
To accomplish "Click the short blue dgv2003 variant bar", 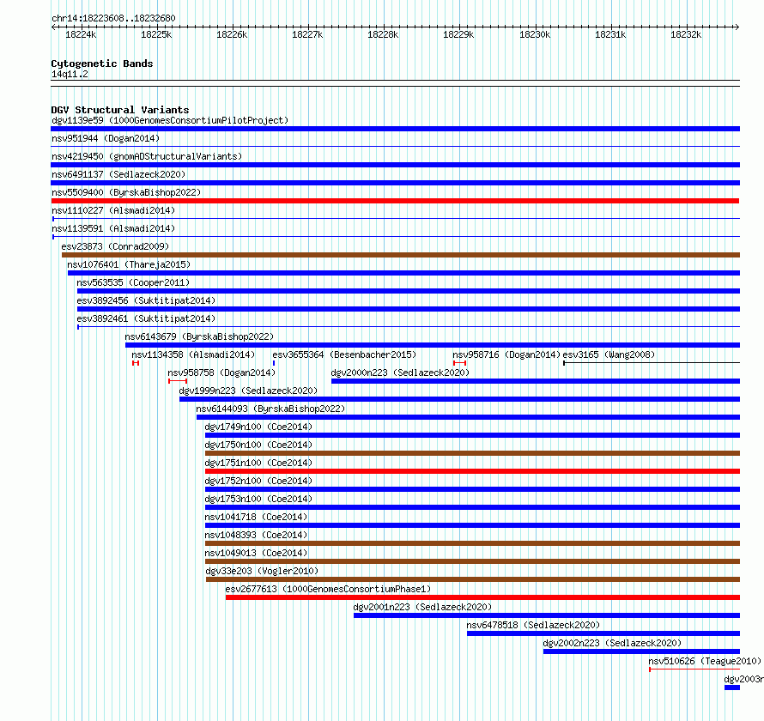I will (x=732, y=688).
